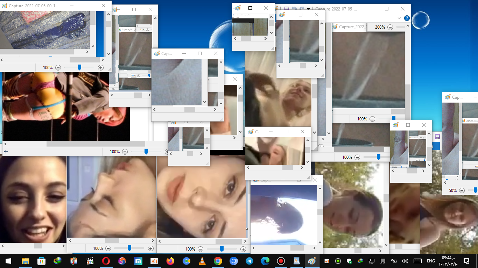The image size is (478, 268).
Task: Open Paint Help with the blue question mark
Action: click(407, 18)
